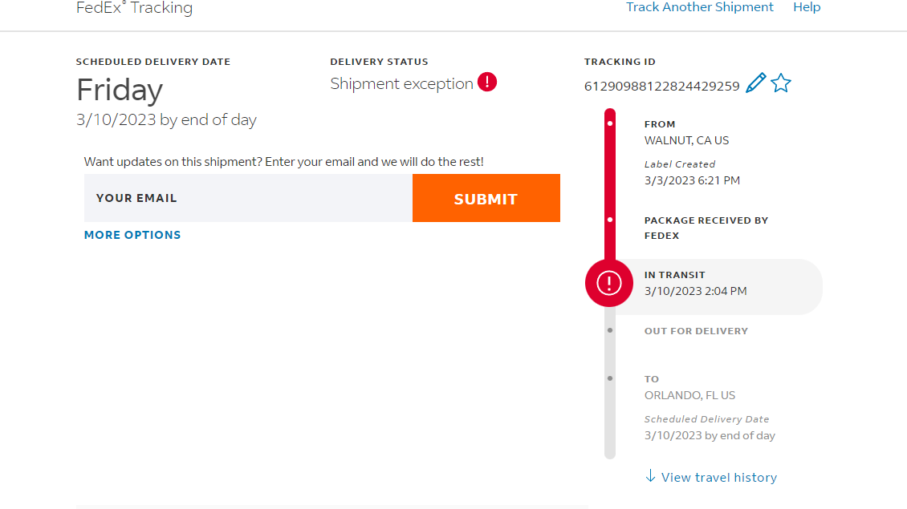The height and width of the screenshot is (509, 907).
Task: Open the Track Another Shipment link
Action: tap(700, 7)
